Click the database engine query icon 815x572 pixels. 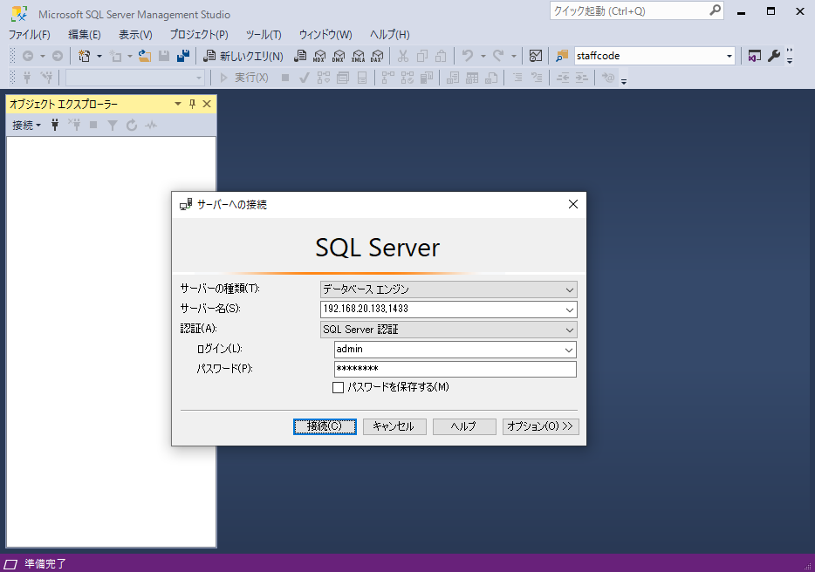pyautogui.click(x=300, y=56)
